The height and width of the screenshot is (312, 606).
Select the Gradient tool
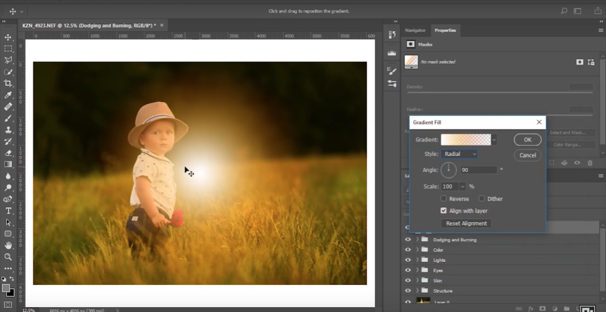click(x=8, y=164)
